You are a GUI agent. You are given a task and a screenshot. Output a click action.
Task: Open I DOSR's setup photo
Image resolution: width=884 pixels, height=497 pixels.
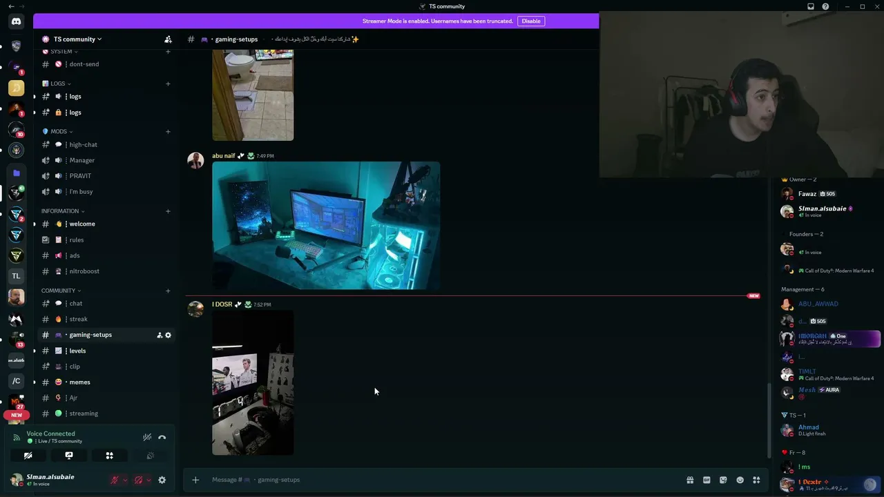tap(253, 382)
